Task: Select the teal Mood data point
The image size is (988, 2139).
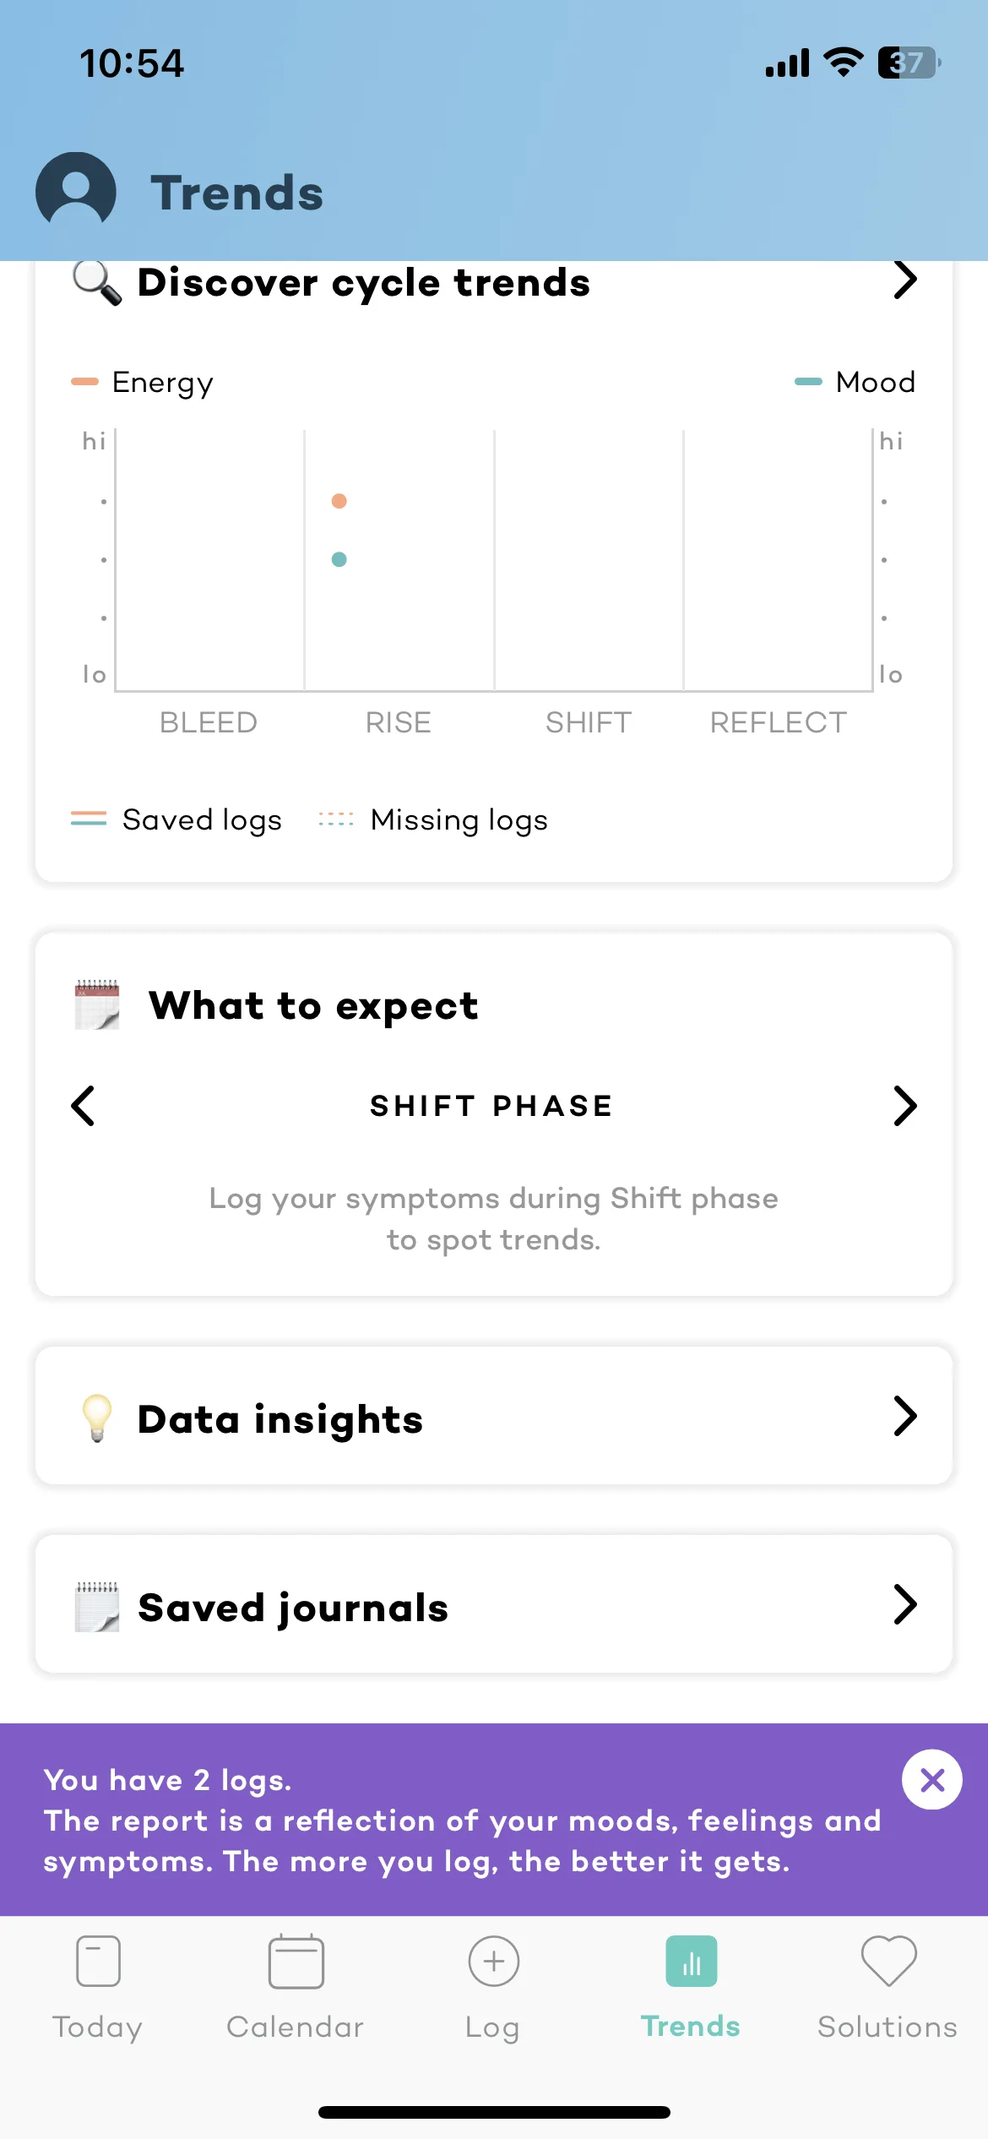Action: pyautogui.click(x=339, y=559)
